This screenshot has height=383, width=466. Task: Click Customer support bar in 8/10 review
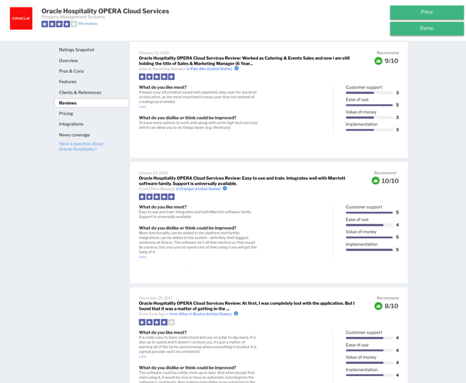(369, 338)
